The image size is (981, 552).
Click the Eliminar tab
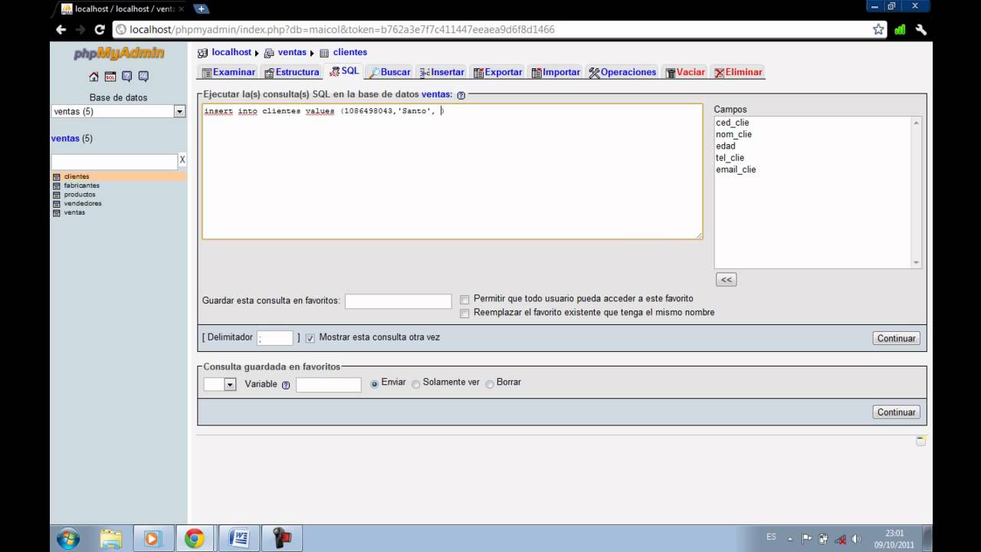(738, 72)
